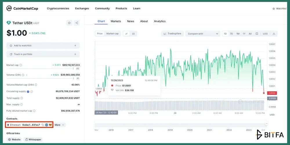Open the Products menu
This screenshot has width=290, height=145.
[121, 8]
